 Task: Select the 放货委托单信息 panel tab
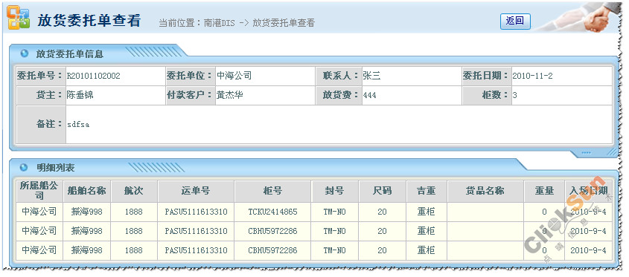(69, 53)
